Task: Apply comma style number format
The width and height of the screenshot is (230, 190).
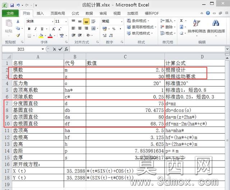Action: tap(120, 29)
